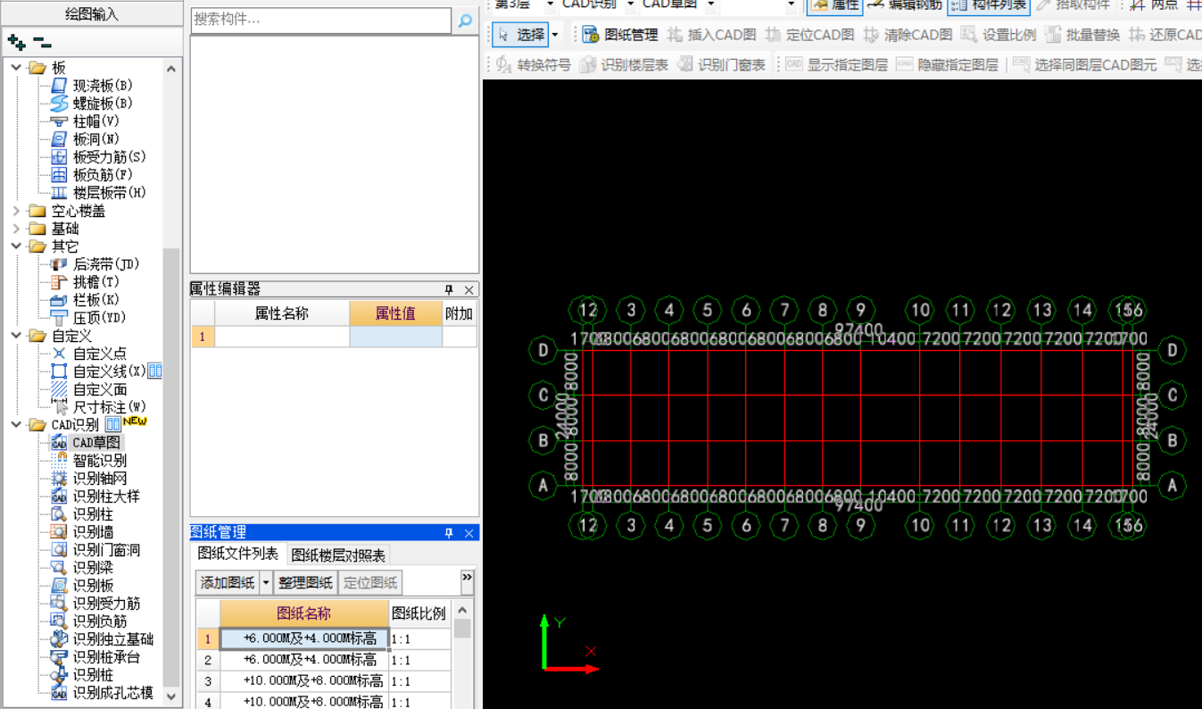Select 螺旋板(B) component
This screenshot has width=1202, height=709.
[x=103, y=104]
